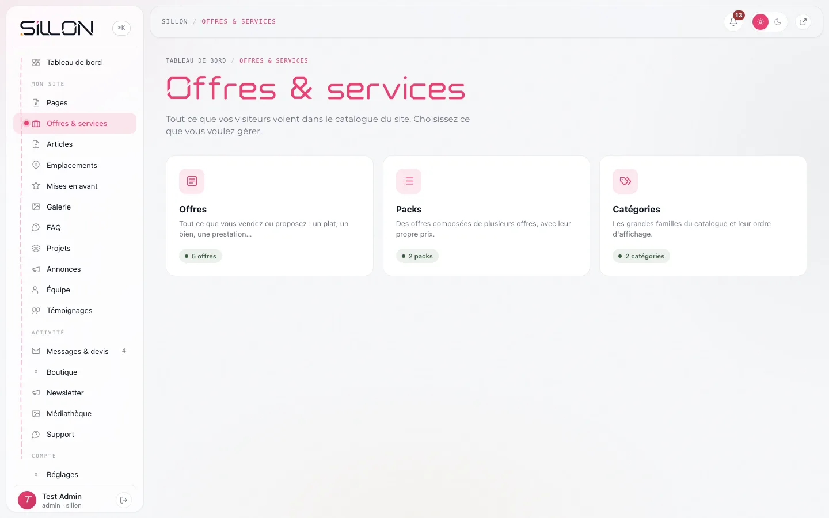Open Témoignages section
This screenshot has width=829, height=518.
[75, 310]
